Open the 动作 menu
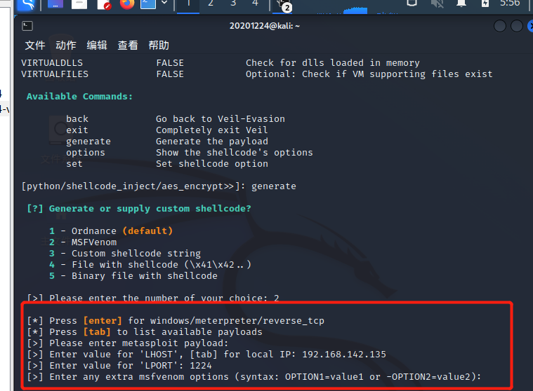The height and width of the screenshot is (391, 533). 66,45
